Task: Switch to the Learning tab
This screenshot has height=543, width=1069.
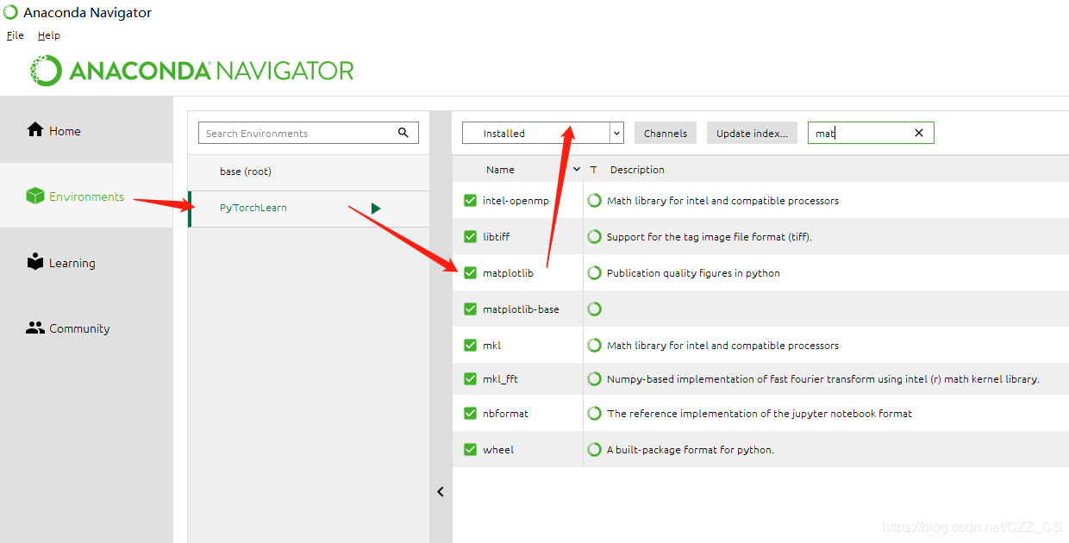Action: pos(86,262)
